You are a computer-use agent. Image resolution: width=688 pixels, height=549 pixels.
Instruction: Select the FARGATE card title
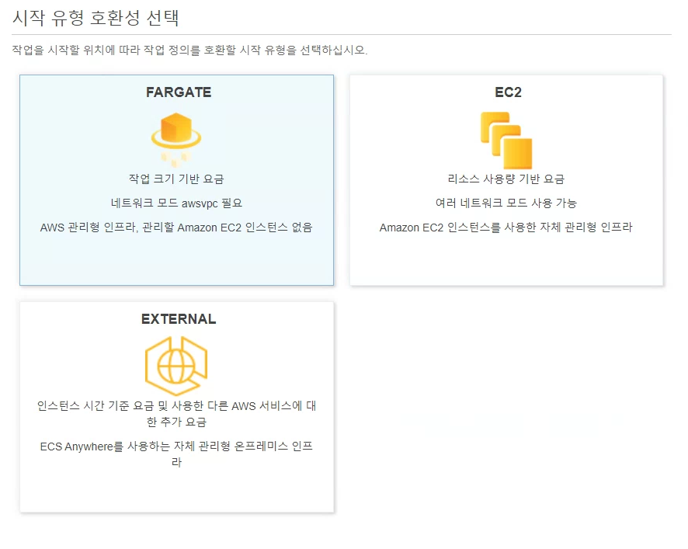(x=179, y=92)
